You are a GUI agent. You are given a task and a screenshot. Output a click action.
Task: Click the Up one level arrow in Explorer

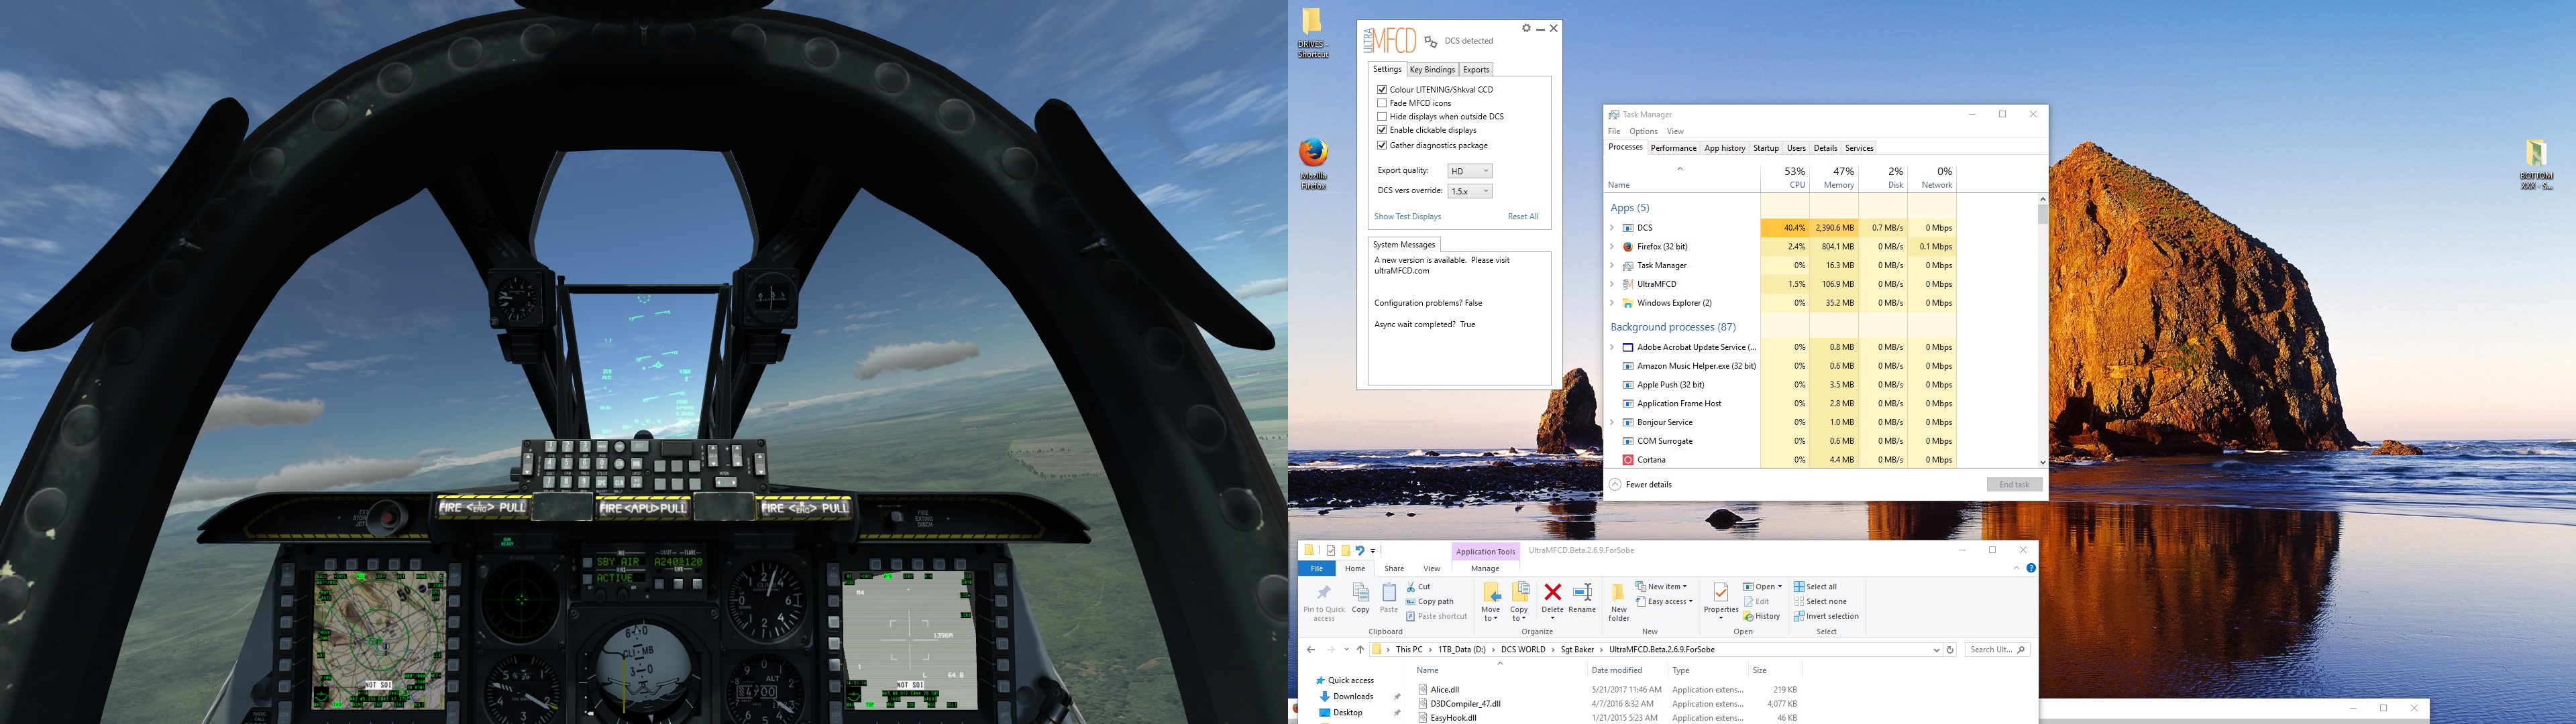point(1360,650)
